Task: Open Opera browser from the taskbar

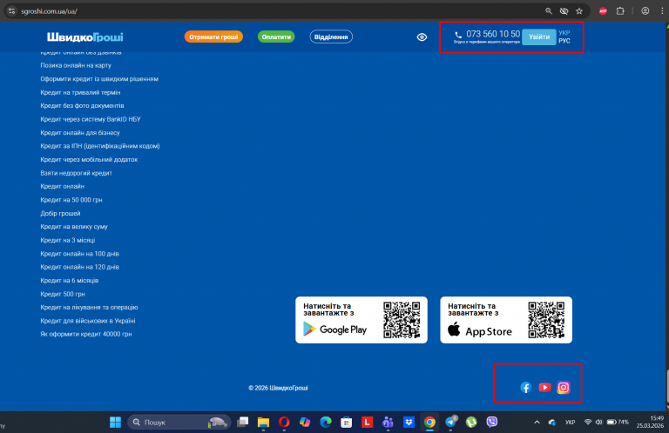Action: pyautogui.click(x=284, y=422)
